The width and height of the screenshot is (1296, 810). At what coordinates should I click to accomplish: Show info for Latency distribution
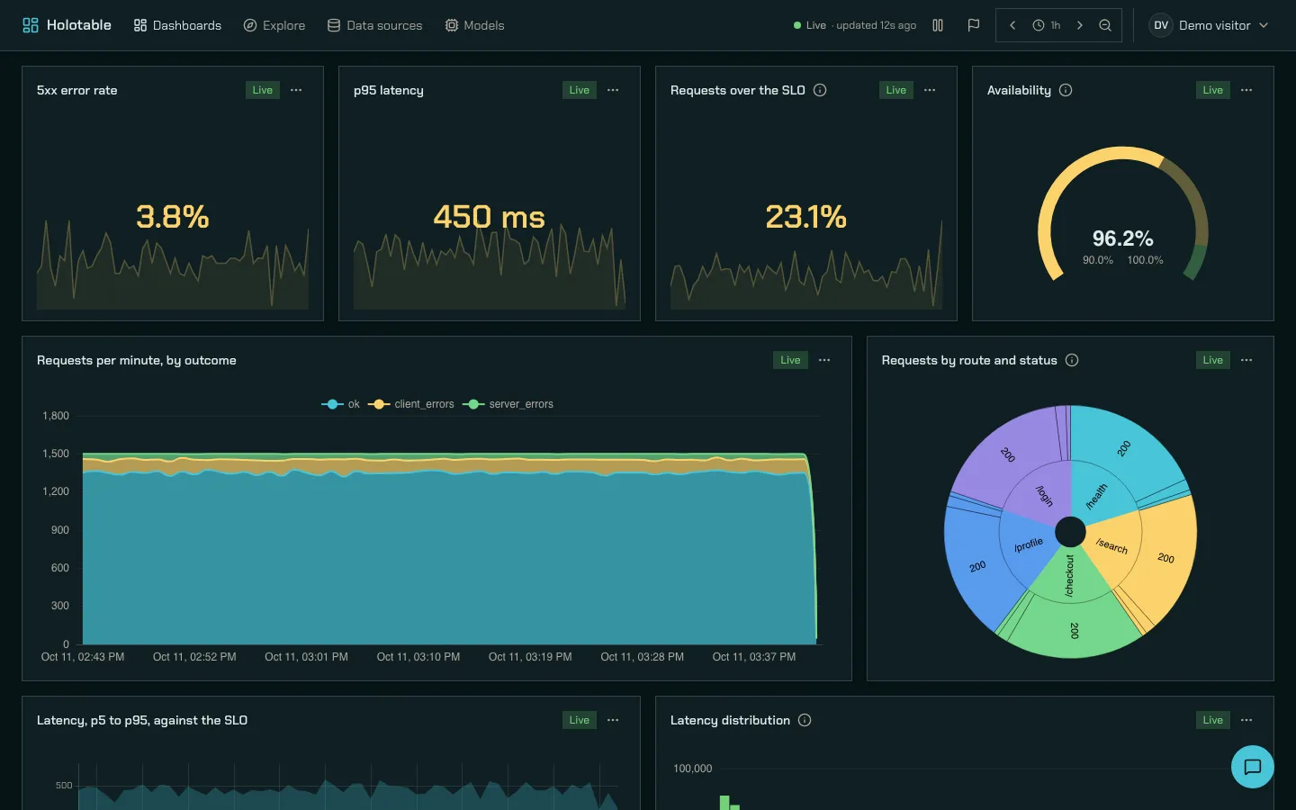coord(805,720)
